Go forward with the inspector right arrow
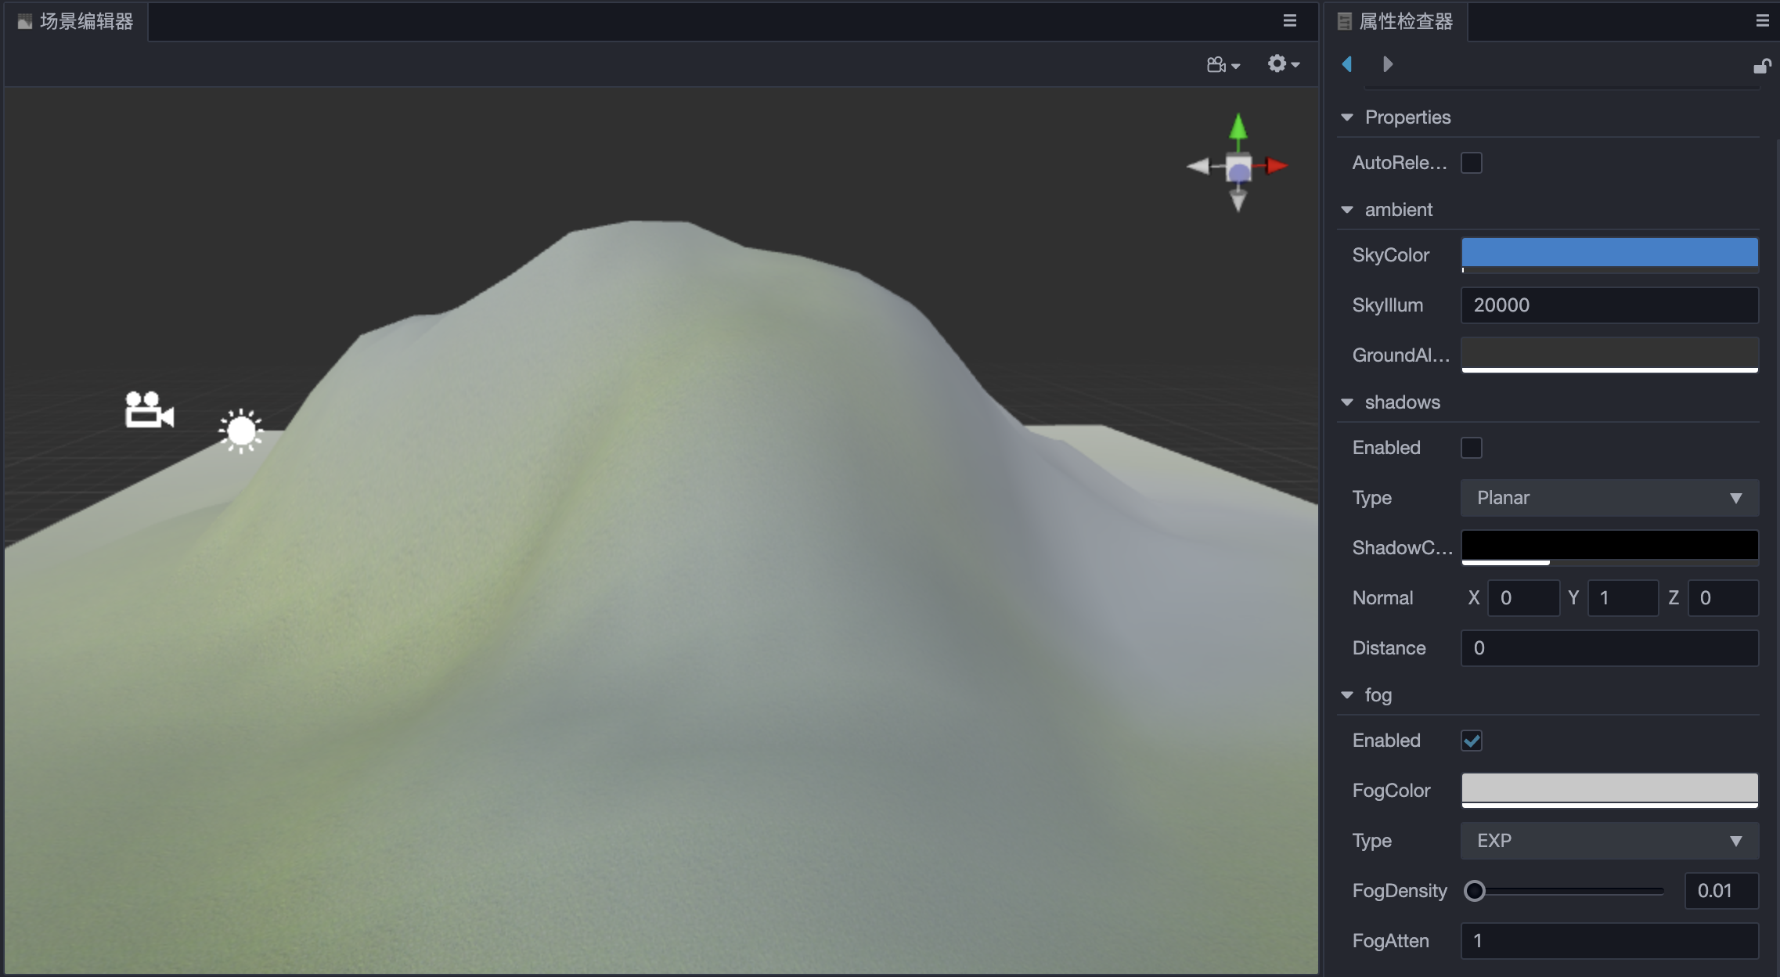 pos(1388,64)
